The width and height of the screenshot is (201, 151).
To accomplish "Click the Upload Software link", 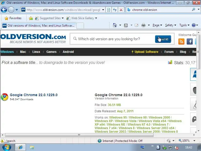I will (145, 52).
